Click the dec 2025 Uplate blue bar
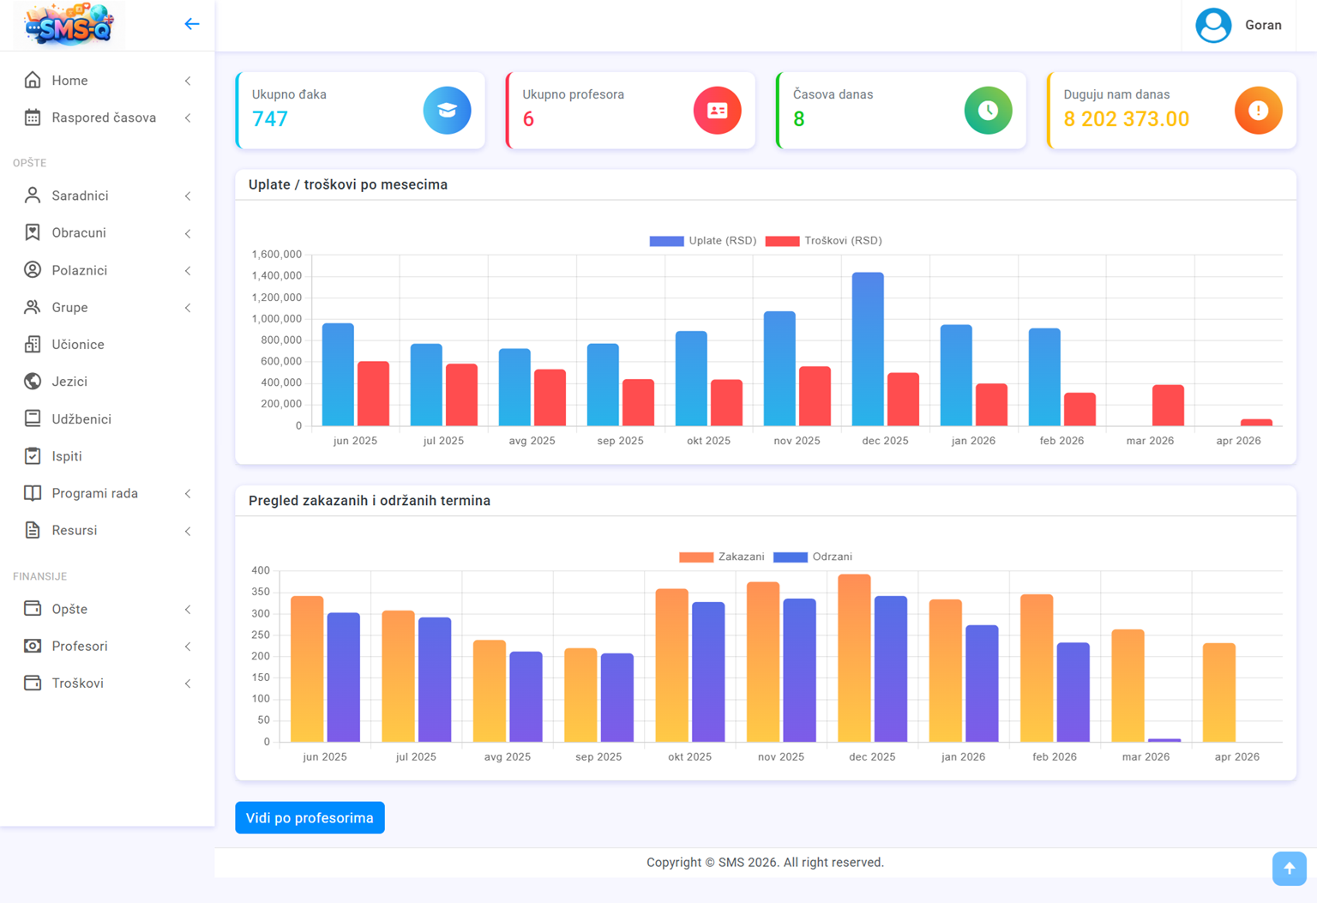Image resolution: width=1317 pixels, height=903 pixels. (x=868, y=349)
